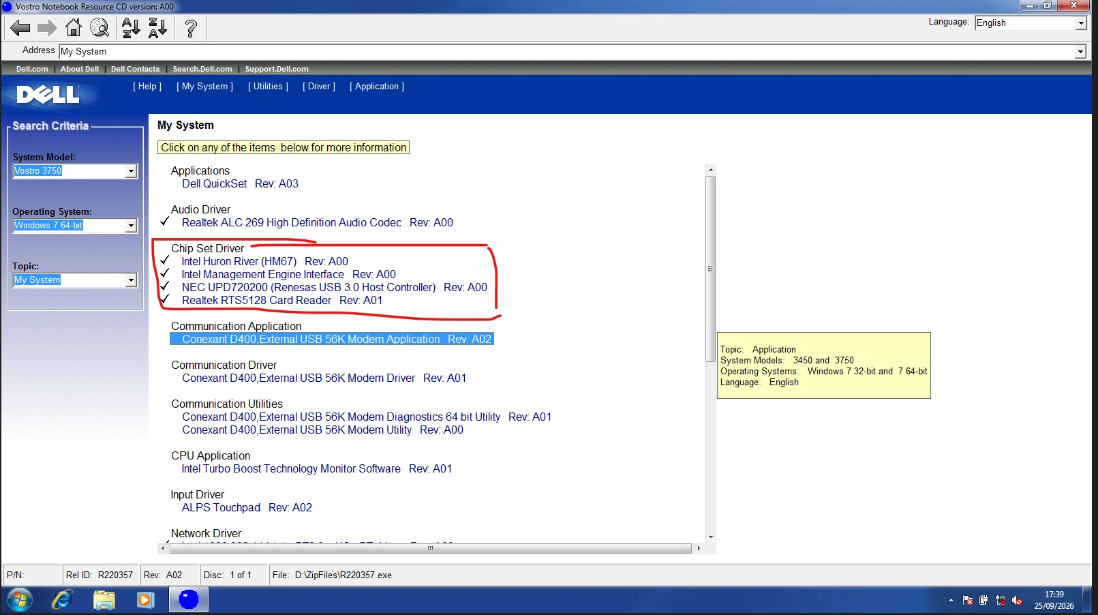Launch Internet Explorer from the taskbar
Screen dimensions: 1098x615
(62, 600)
